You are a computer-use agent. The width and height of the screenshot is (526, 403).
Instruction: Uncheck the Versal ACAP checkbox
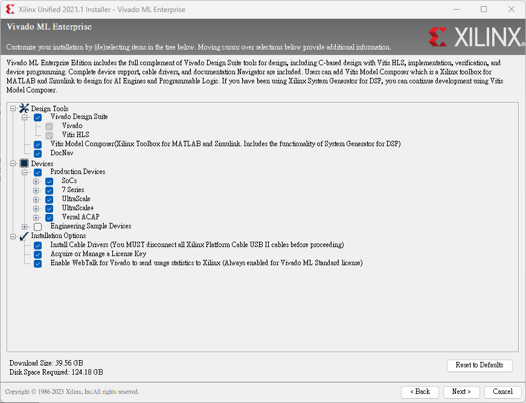[x=50, y=218]
